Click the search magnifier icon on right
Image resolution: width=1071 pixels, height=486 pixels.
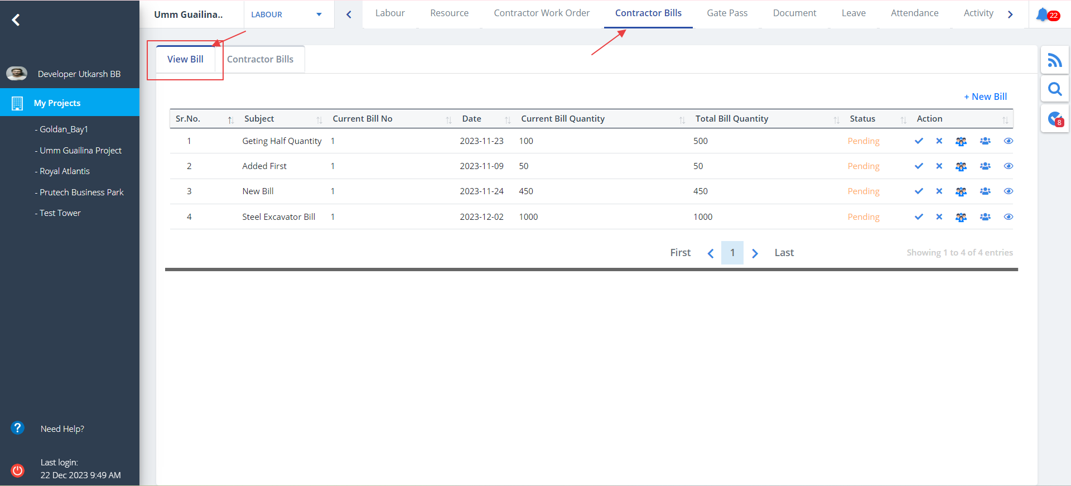tap(1054, 89)
